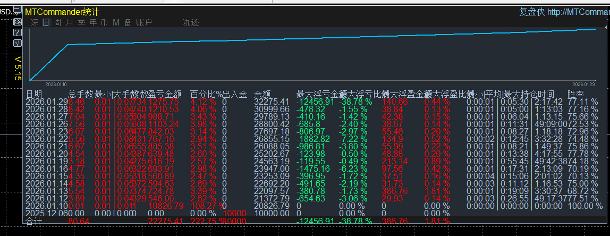The width and height of the screenshot is (610, 236).
Task: Click the -12456.91 value in the 2026.01.29 row
Action: click(315, 102)
